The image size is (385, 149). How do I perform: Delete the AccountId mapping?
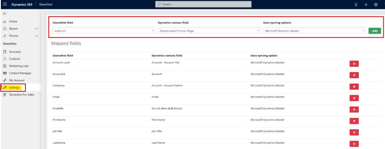354,75
